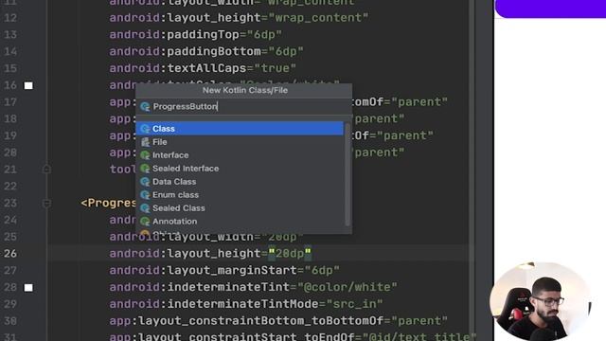The width and height of the screenshot is (606, 341).
Task: Click the editor vertical scrollbar strip
Action: point(472,170)
